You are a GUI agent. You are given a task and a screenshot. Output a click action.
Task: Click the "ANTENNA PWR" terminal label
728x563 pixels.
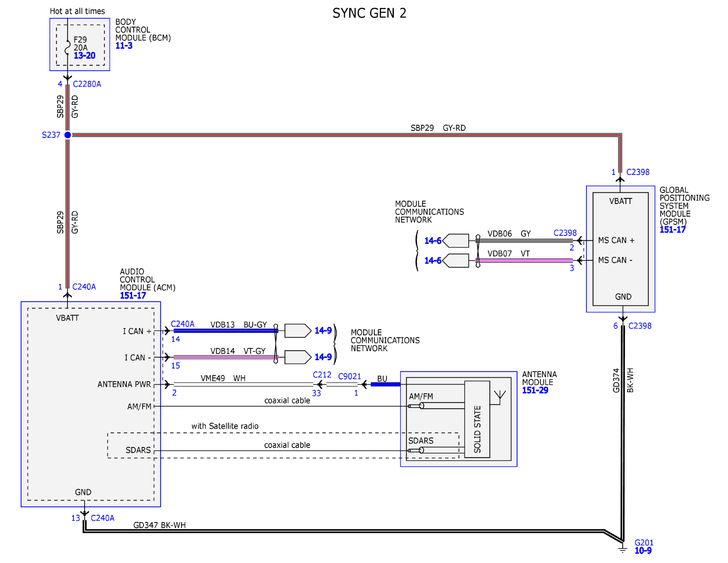(124, 384)
